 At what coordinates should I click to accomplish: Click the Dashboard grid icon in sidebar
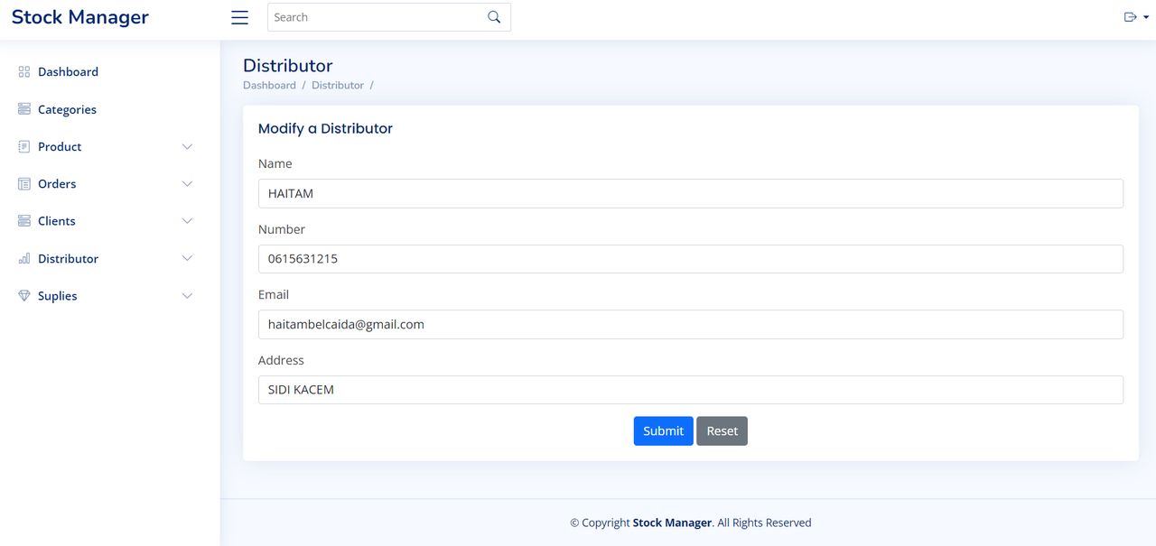tap(24, 71)
